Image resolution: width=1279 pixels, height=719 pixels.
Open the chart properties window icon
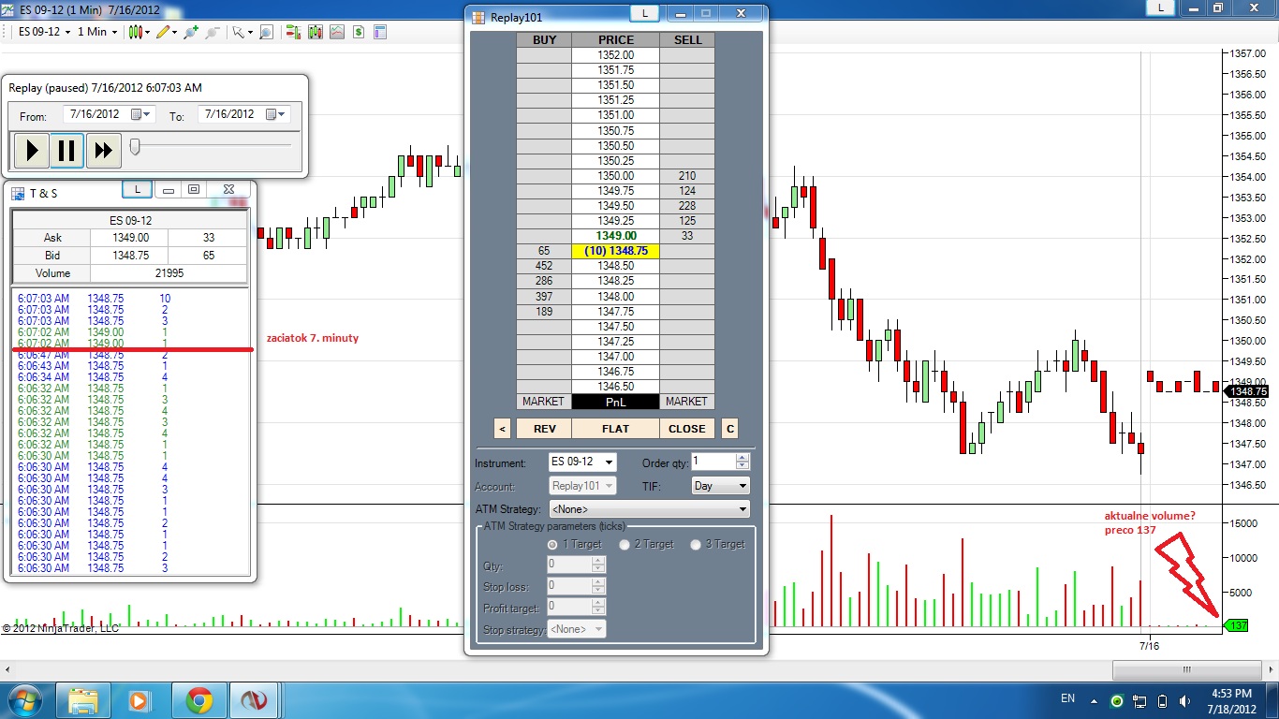click(380, 32)
